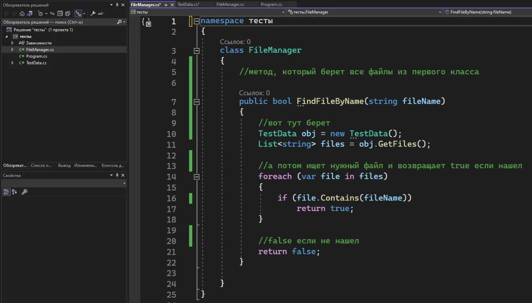This screenshot has height=303, width=532.
Task: Toggle categorized view in Свойства
Action: (x=7, y=192)
